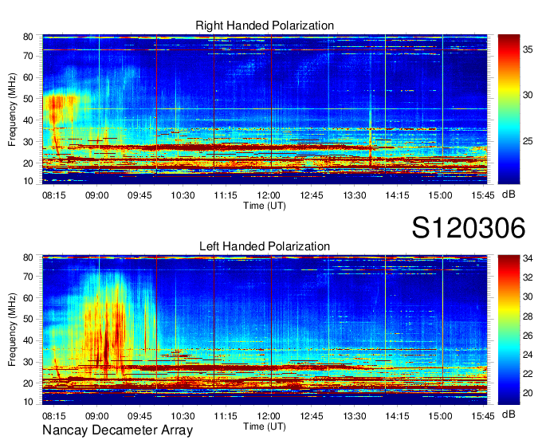Screen dimensions: 542x440
Task: Click the bottom plot Time (UT) axis label
Action: [265, 427]
